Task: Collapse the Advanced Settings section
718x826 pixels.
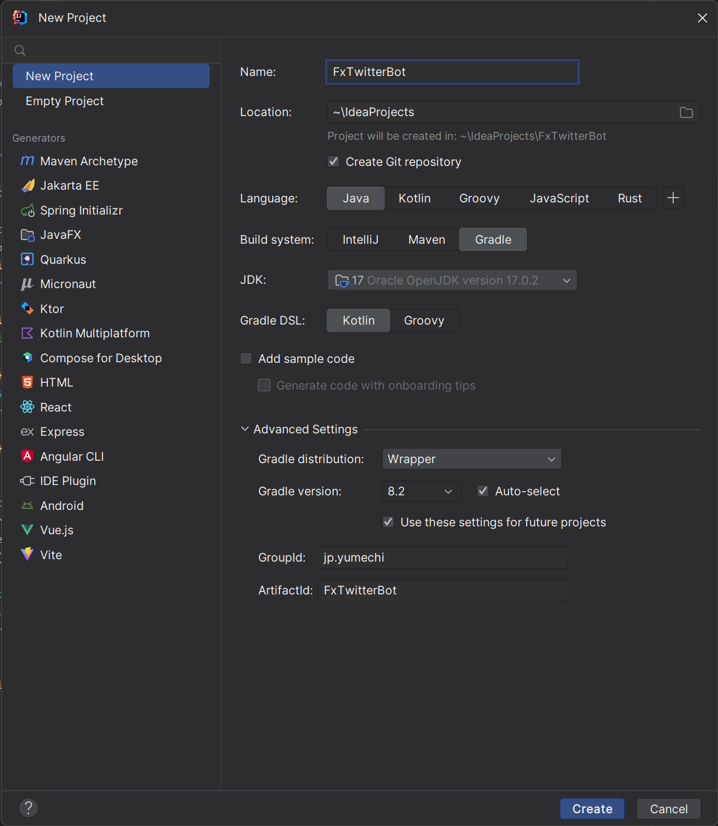Action: coord(245,428)
